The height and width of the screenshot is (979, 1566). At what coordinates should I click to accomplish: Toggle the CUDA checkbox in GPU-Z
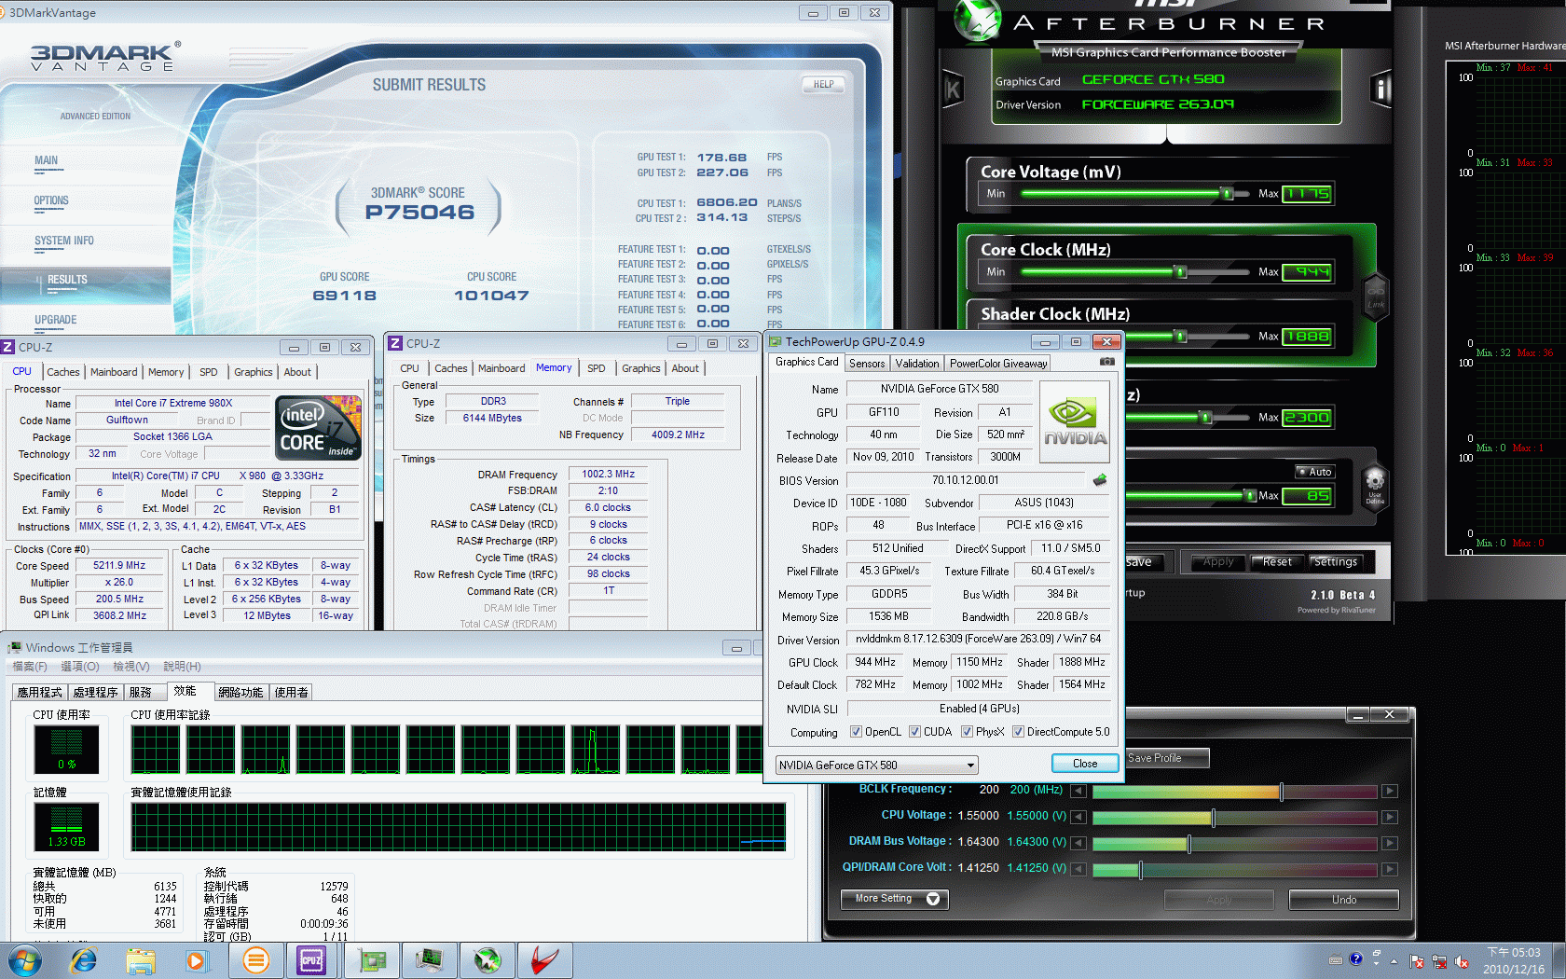tap(914, 732)
